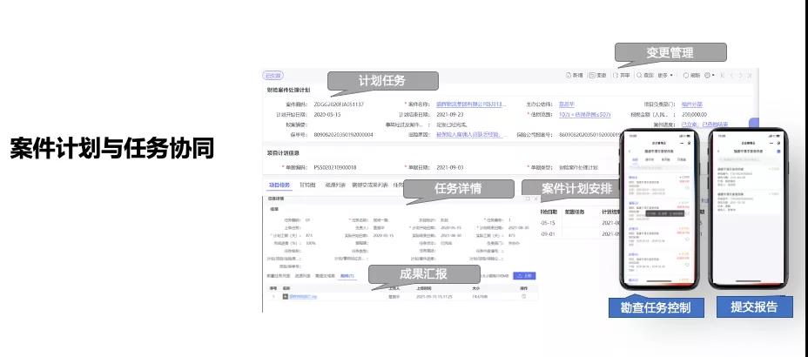Maximize the task detail popup panel
The width and height of the screenshot is (808, 357).
coord(527,199)
